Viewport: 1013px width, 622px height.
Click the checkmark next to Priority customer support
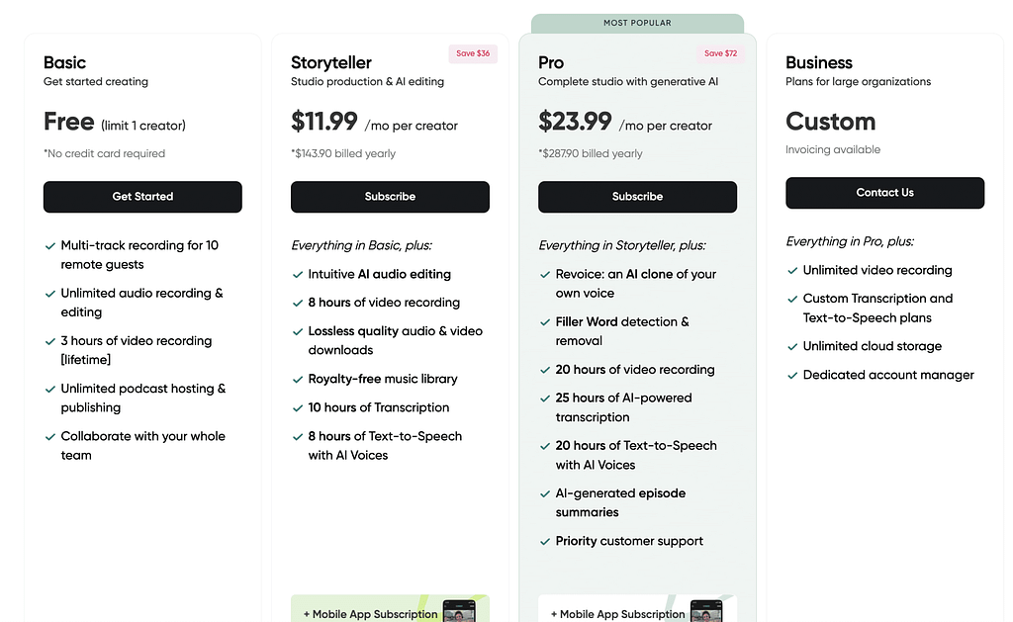point(544,541)
